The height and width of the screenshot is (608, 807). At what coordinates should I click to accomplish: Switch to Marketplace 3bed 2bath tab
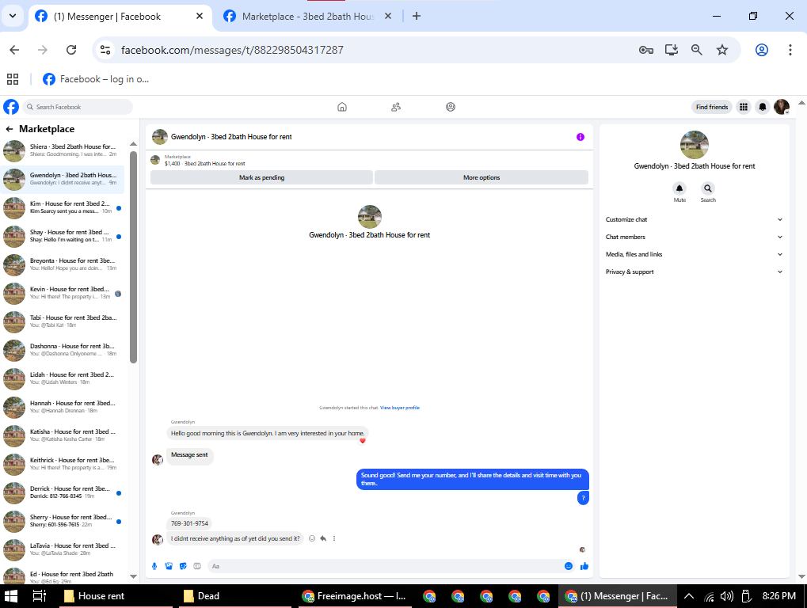coord(307,17)
